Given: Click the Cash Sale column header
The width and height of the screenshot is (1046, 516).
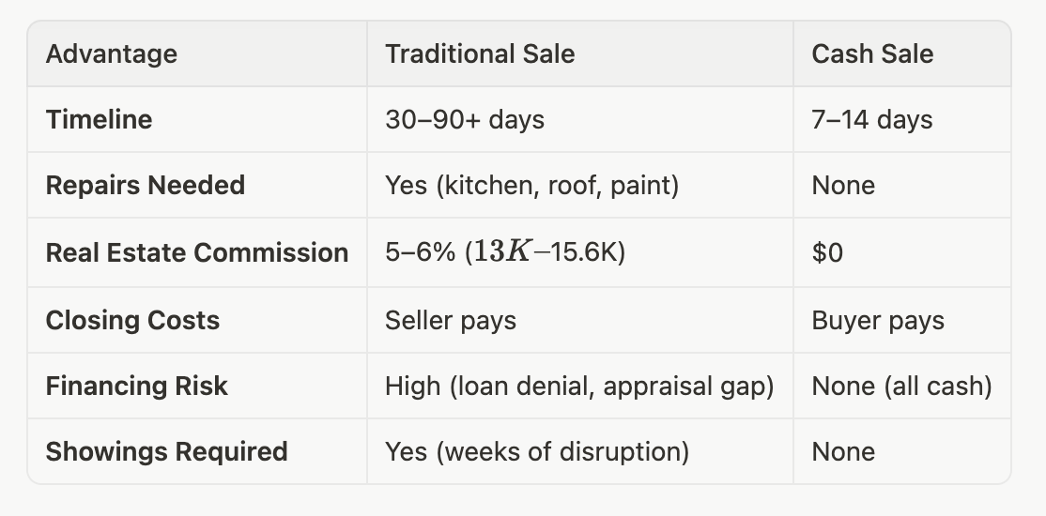Looking at the screenshot, I should (x=872, y=54).
